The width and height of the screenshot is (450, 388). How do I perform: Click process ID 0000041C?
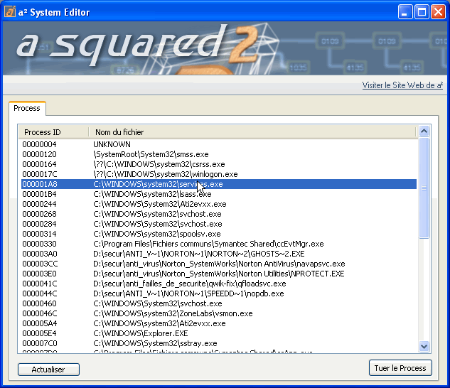click(40, 284)
